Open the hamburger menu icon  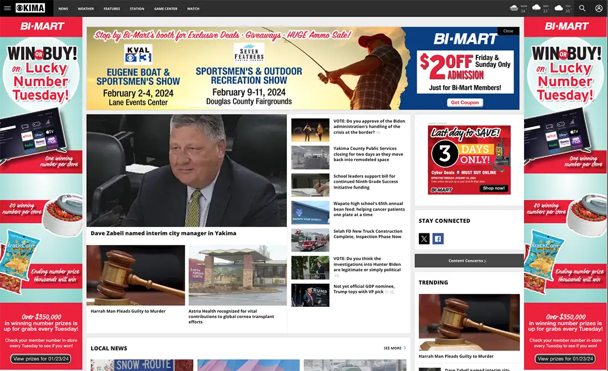click(7, 8)
